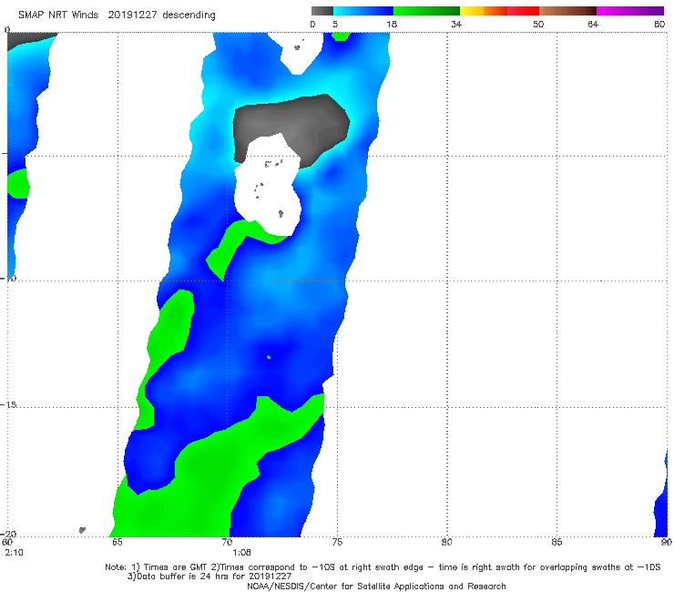Click the '34' label under the color bar

456,25
